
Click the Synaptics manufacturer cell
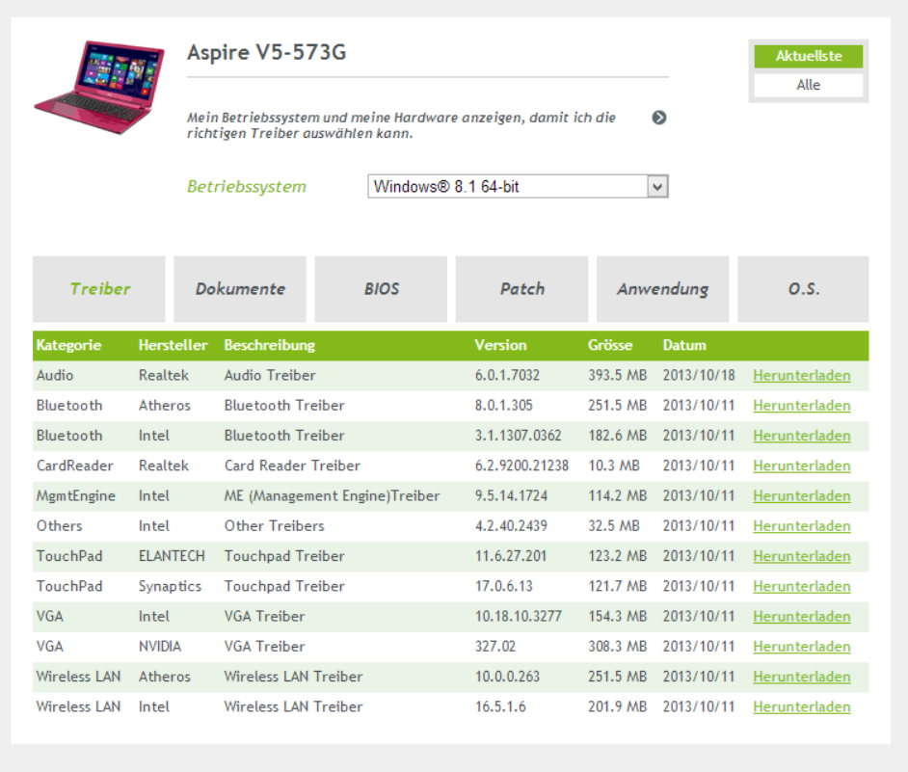coord(170,586)
